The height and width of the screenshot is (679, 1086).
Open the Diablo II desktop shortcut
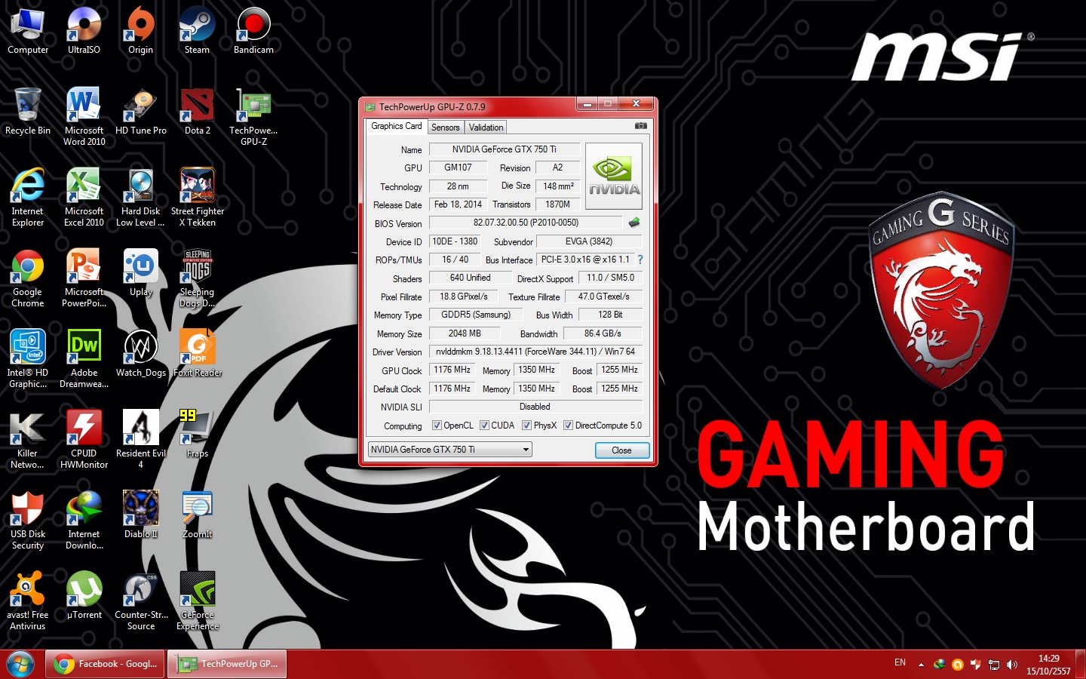click(140, 515)
